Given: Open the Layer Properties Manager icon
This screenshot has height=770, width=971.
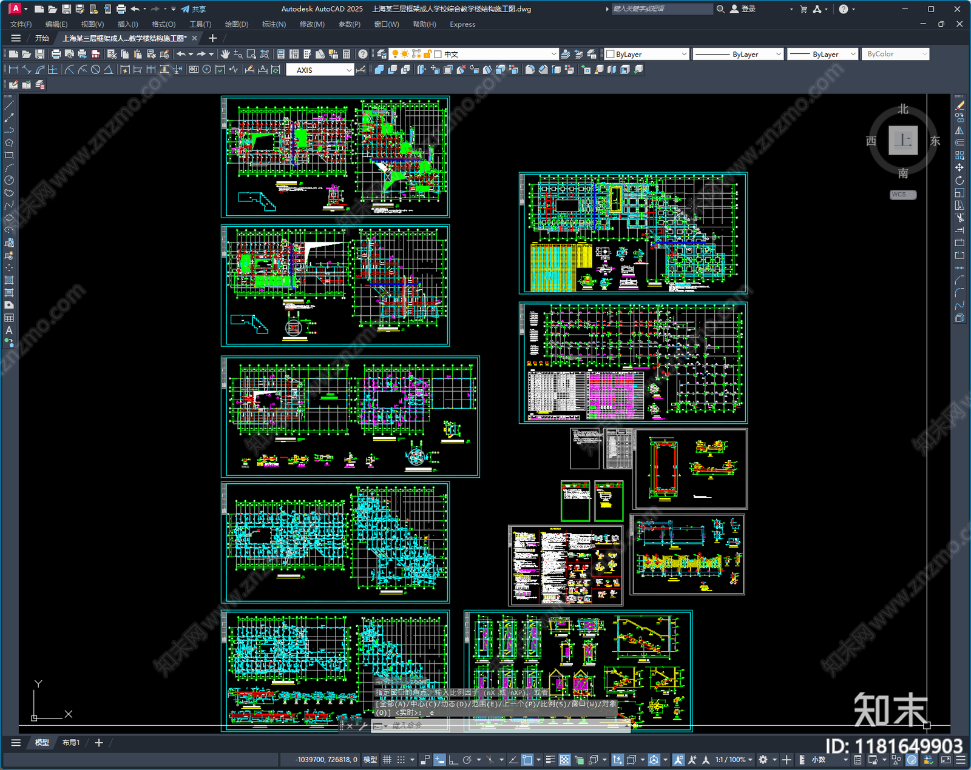Looking at the screenshot, I should tap(382, 54).
